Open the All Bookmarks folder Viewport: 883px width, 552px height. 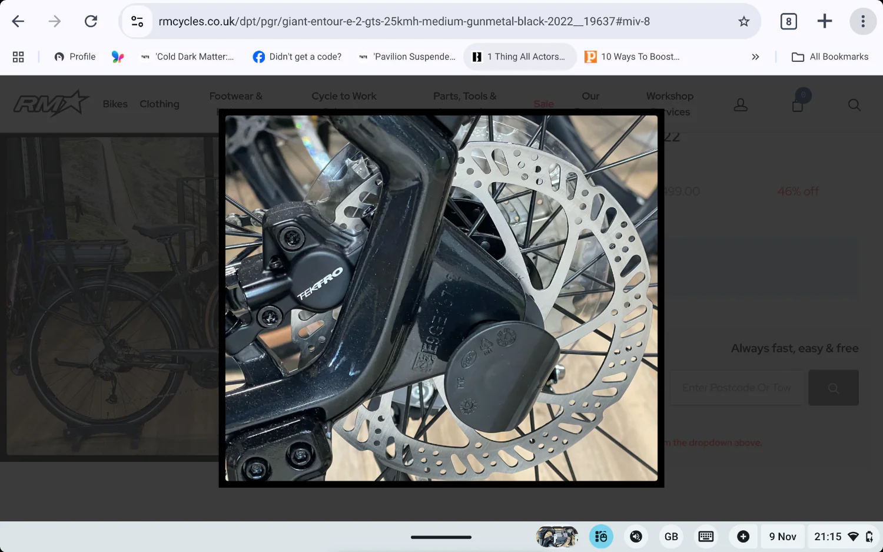[830, 57]
